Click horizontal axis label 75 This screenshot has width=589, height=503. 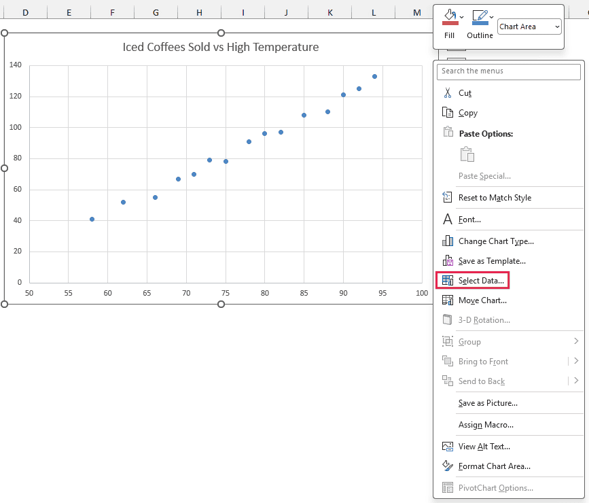[x=226, y=293]
